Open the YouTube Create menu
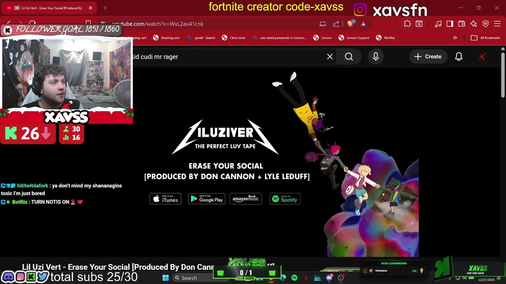 [x=428, y=57]
